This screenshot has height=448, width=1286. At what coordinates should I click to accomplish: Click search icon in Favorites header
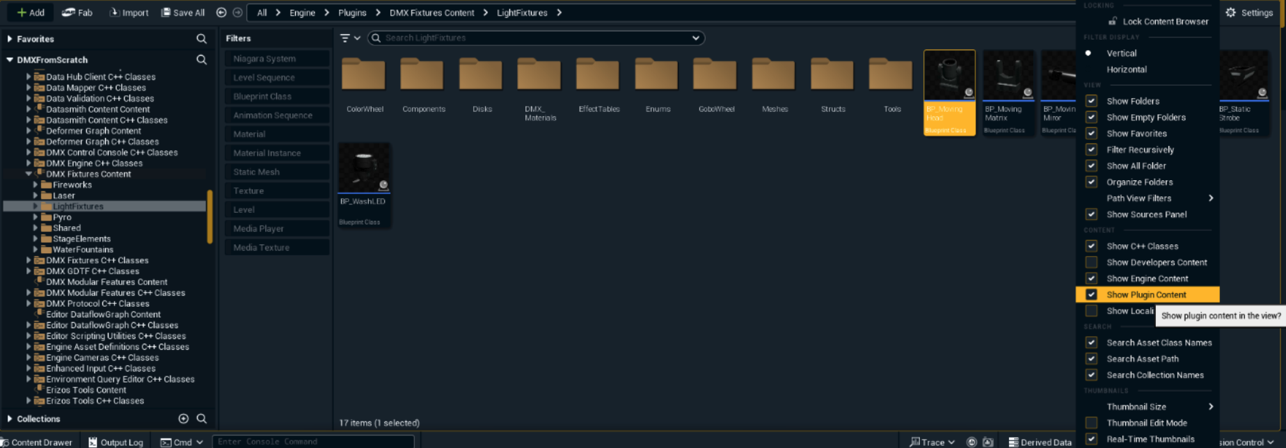[x=201, y=39]
